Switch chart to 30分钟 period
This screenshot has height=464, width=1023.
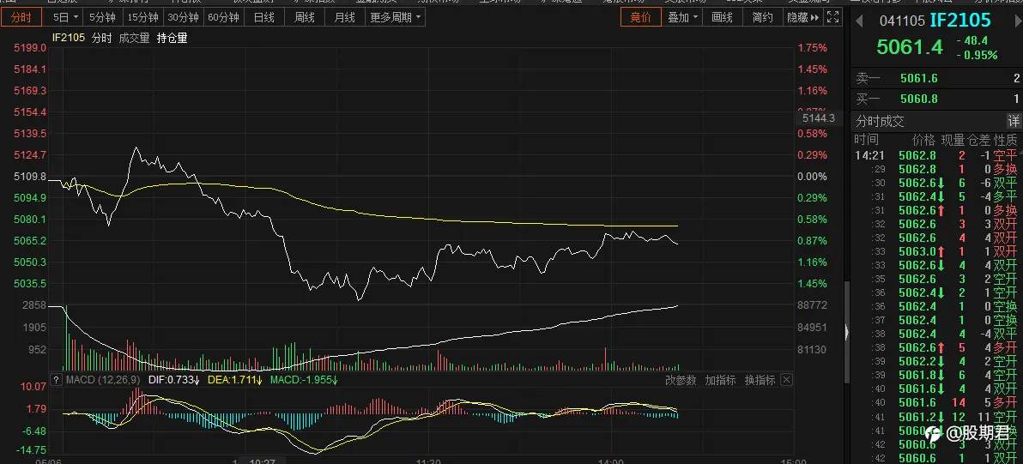(183, 18)
